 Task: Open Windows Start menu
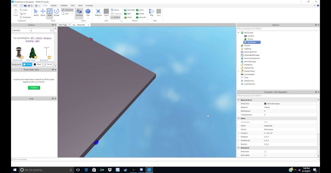pyautogui.click(x=15, y=170)
